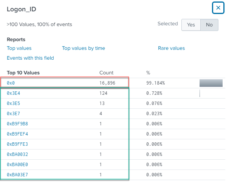Click the count 16,896
226x185 pixels.
107,83
